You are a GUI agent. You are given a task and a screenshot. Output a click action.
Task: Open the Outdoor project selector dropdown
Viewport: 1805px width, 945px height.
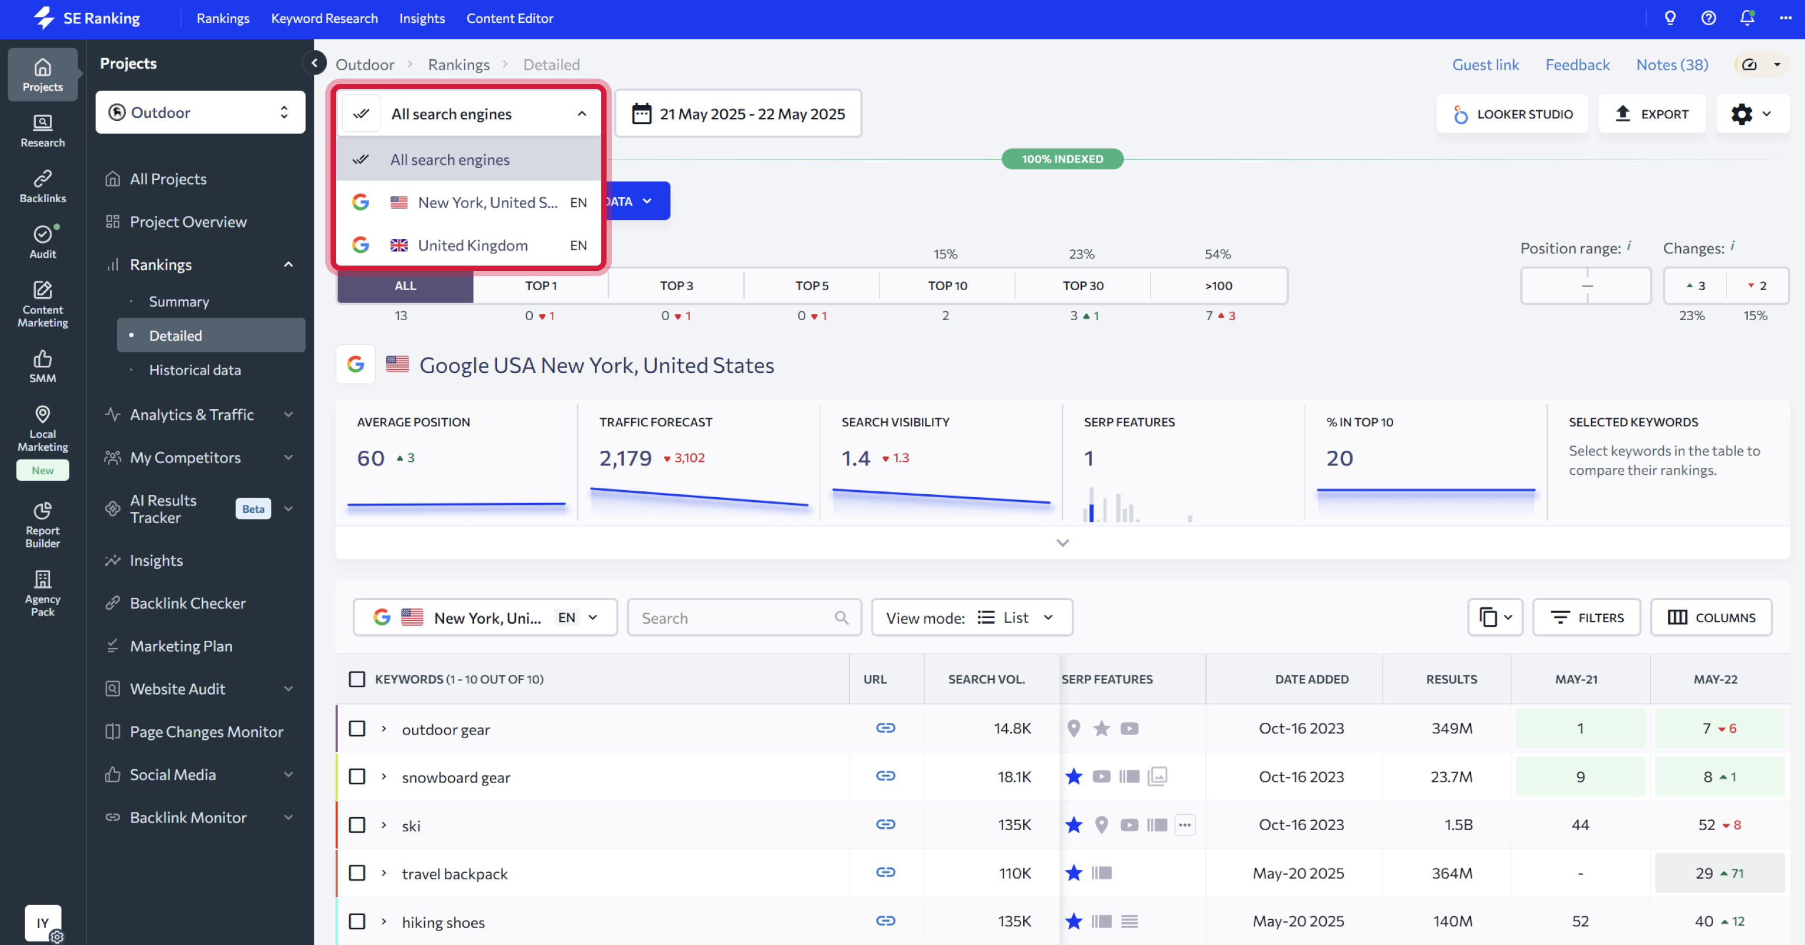(200, 112)
